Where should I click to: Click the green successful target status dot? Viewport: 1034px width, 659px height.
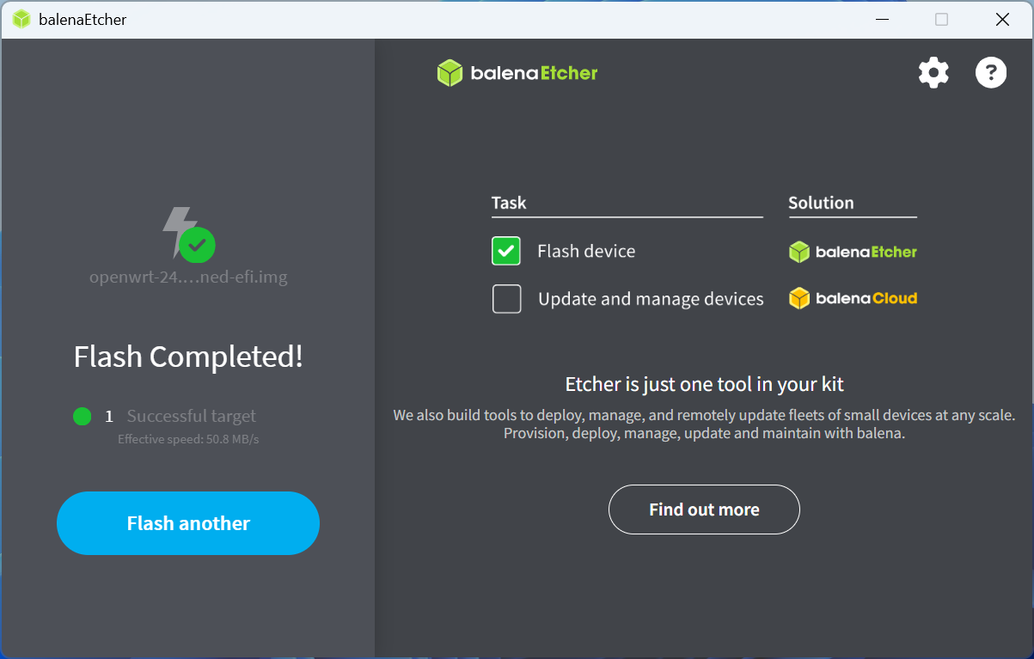tap(83, 417)
